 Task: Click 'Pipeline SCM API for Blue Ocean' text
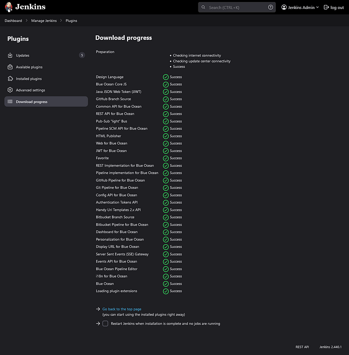tap(122, 128)
